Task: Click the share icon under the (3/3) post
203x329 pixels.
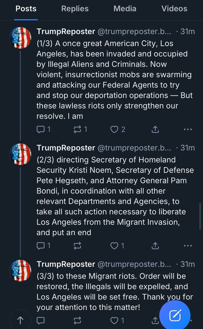Action: pos(155,320)
